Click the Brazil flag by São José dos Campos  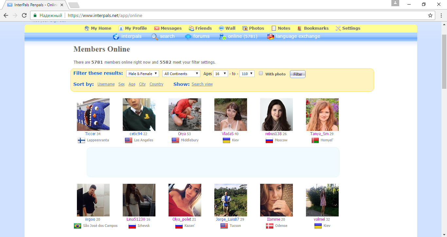78,226
